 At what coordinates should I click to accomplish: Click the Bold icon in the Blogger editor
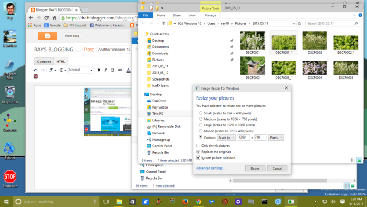[x=99, y=70]
